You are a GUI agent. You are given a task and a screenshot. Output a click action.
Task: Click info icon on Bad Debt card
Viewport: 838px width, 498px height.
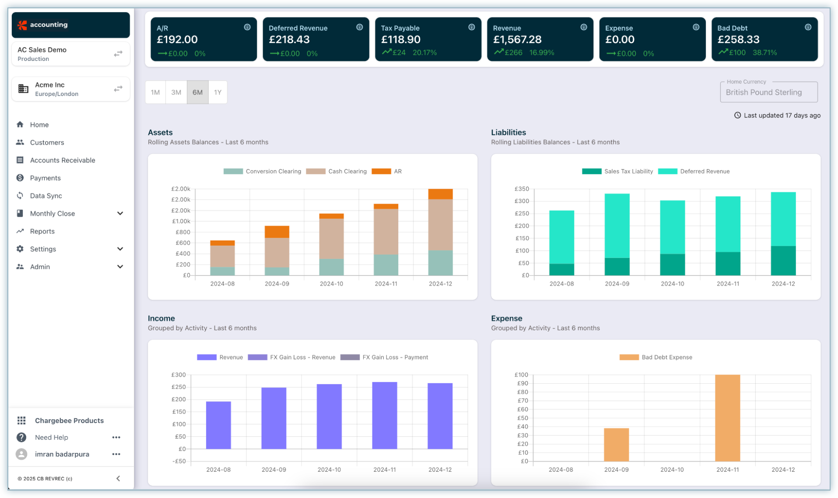point(808,27)
